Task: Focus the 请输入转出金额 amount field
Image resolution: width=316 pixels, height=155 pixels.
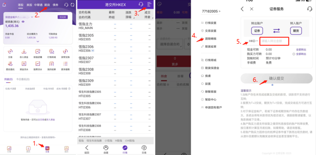Action: (x=274, y=41)
